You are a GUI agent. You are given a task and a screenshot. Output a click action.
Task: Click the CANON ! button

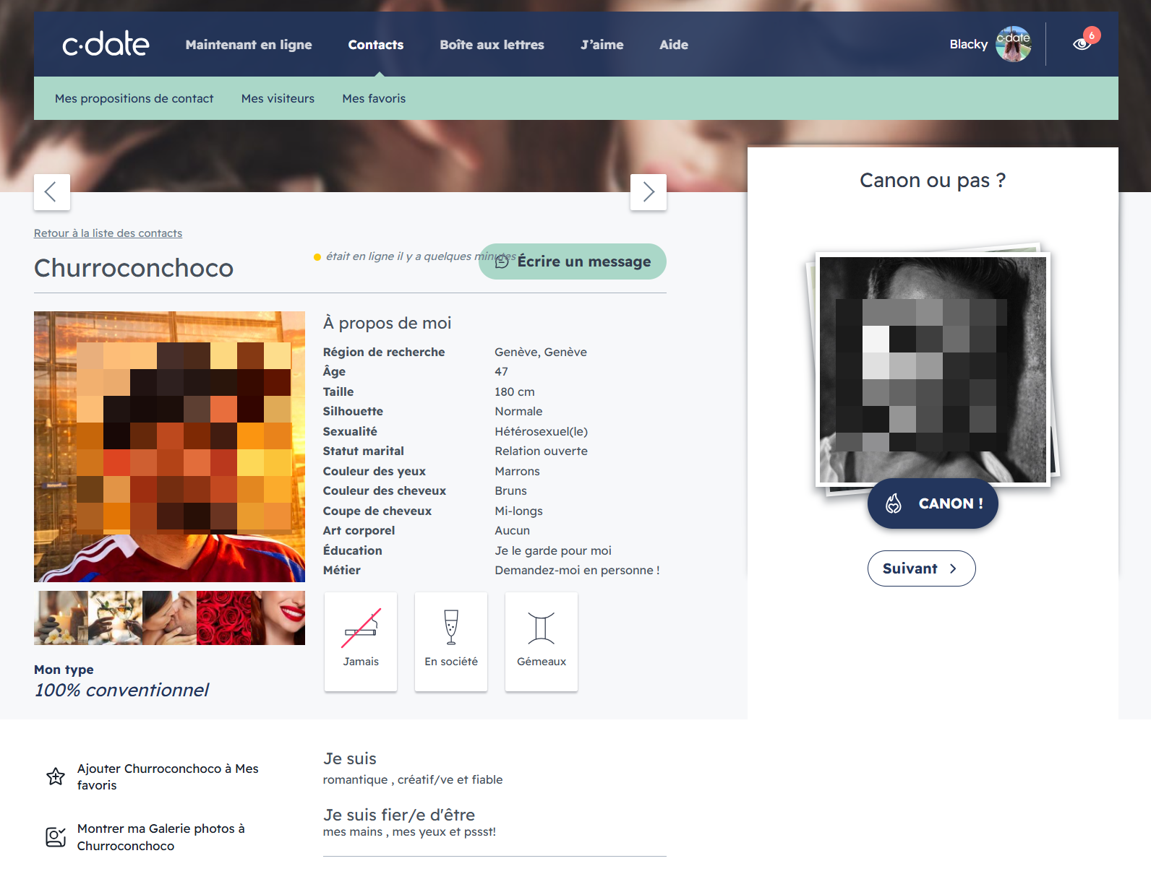(933, 503)
